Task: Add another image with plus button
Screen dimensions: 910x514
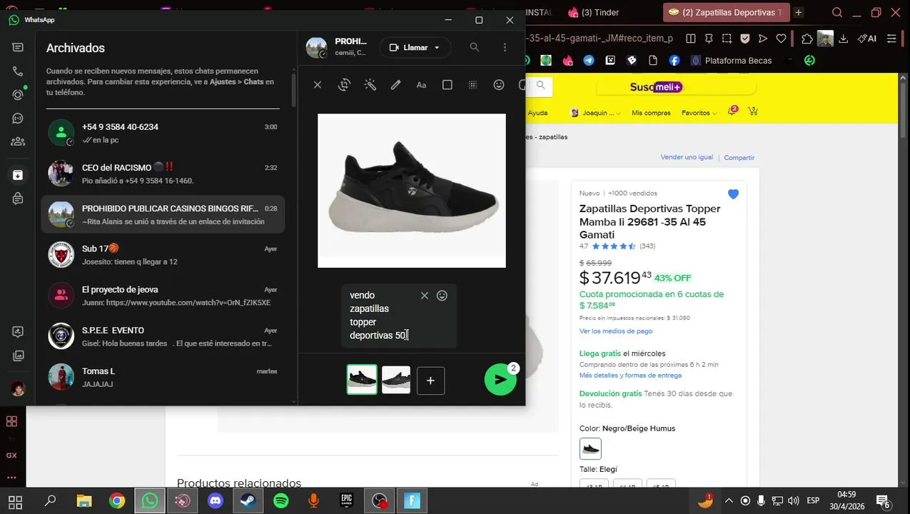Action: pyautogui.click(x=430, y=381)
